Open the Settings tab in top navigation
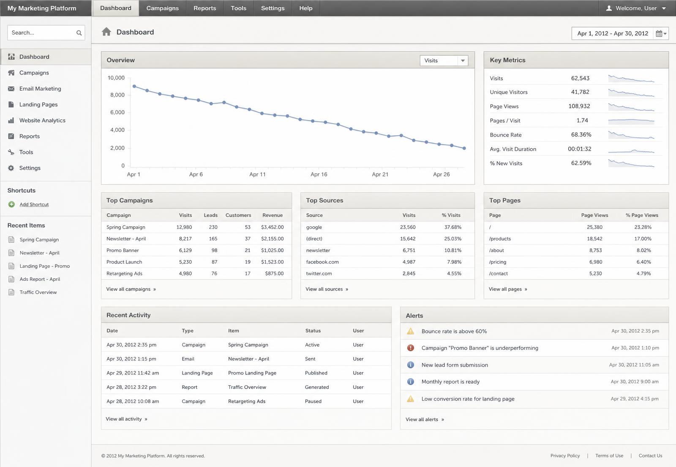 click(x=273, y=8)
